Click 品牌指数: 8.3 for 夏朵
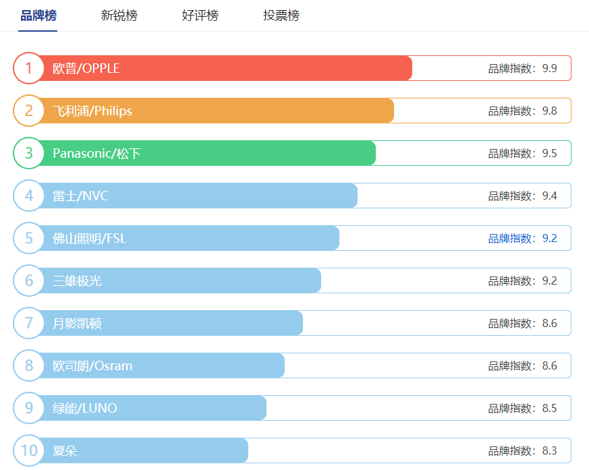Image resolution: width=589 pixels, height=470 pixels. [x=522, y=450]
